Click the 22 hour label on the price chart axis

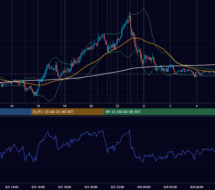[117, 106]
